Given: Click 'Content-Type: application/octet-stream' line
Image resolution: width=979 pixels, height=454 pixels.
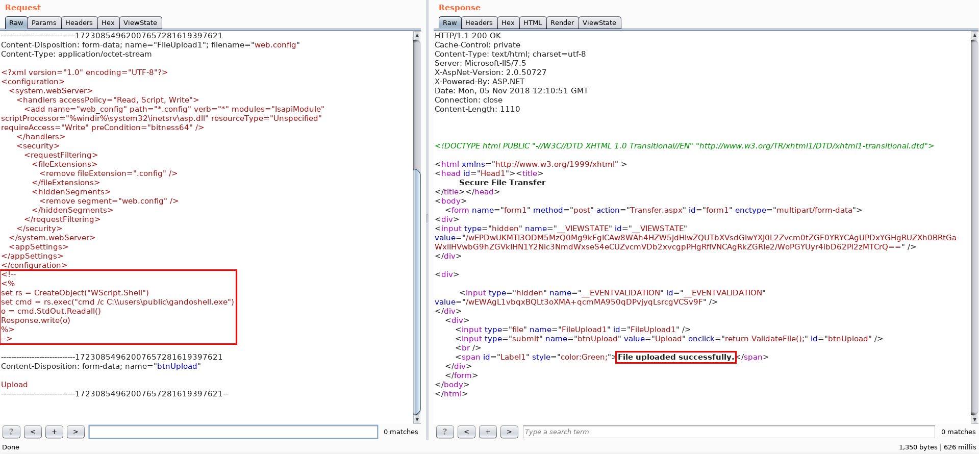Looking at the screenshot, I should 77,54.
